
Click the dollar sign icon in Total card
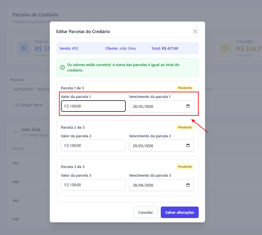24,48
